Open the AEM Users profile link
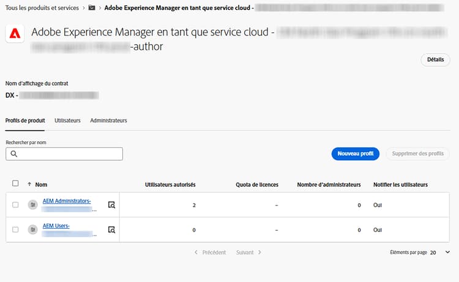This screenshot has width=459, height=282. [x=56, y=226]
